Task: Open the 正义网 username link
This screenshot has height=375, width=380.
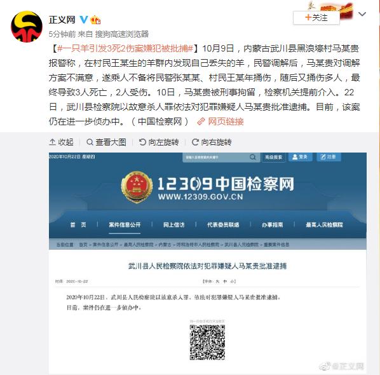Action: click(62, 20)
